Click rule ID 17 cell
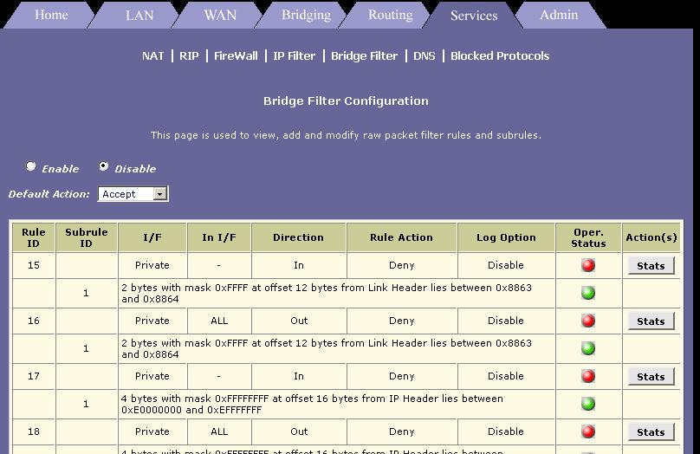This screenshot has height=454, width=700. (34, 376)
